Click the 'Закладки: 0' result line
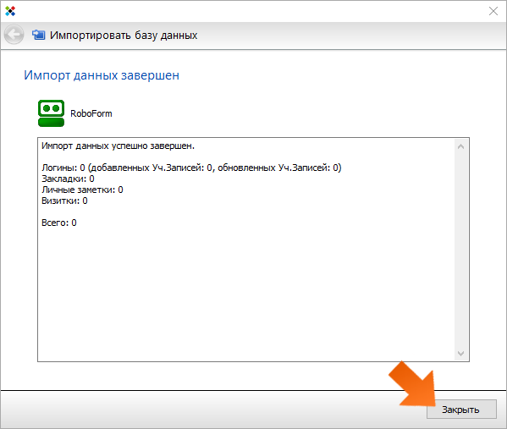 pos(68,179)
